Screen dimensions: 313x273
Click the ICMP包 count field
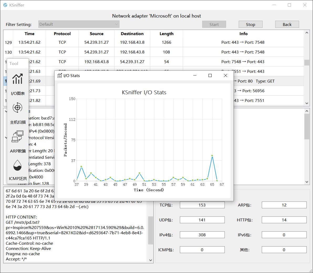tap(202, 250)
